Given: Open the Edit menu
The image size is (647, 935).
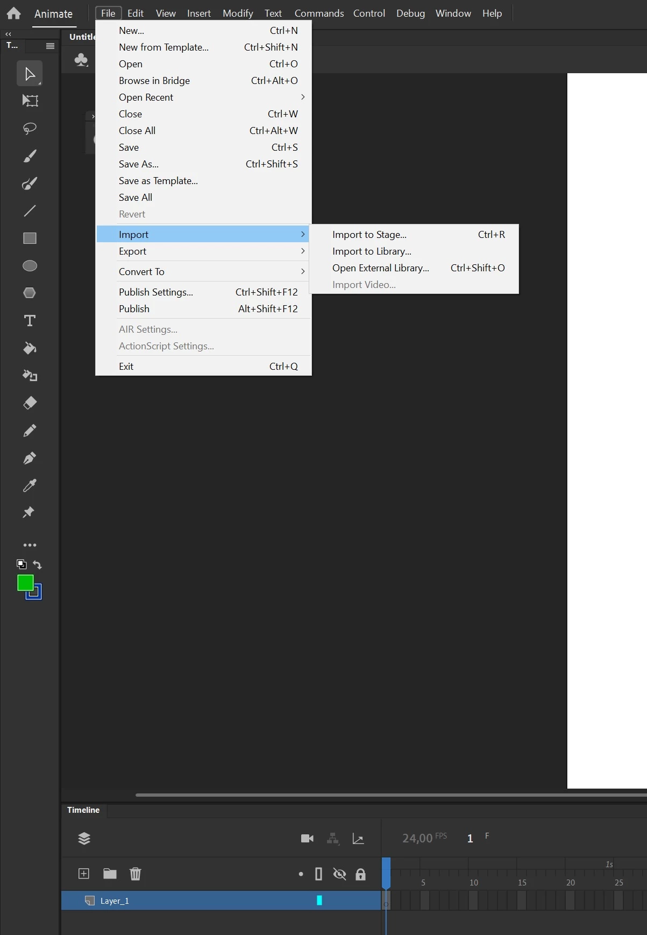Looking at the screenshot, I should pos(136,13).
